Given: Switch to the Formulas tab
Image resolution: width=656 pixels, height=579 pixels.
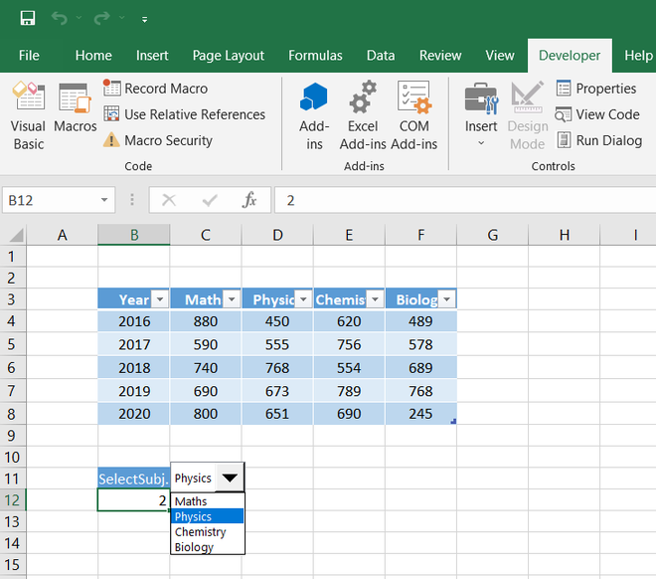Looking at the screenshot, I should [x=315, y=56].
